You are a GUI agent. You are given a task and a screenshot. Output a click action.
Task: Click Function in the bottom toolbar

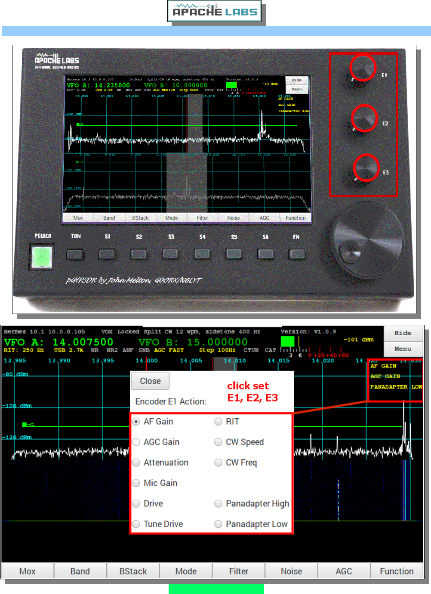397,571
